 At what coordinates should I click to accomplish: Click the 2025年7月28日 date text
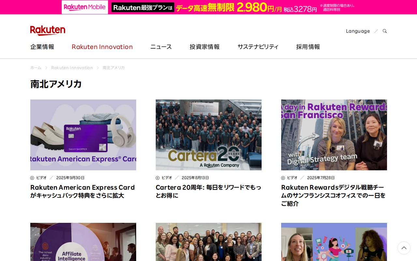click(321, 178)
